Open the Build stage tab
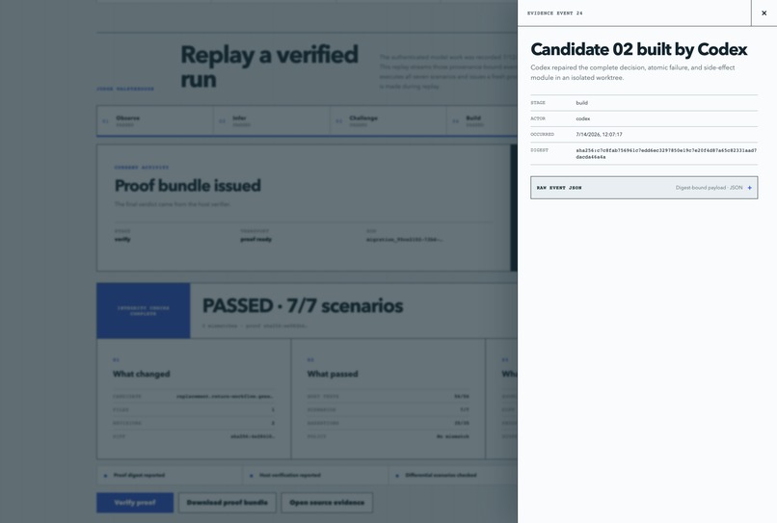The image size is (777, 523). (x=482, y=120)
